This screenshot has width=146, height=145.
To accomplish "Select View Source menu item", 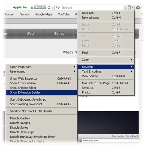I will [105, 76].
